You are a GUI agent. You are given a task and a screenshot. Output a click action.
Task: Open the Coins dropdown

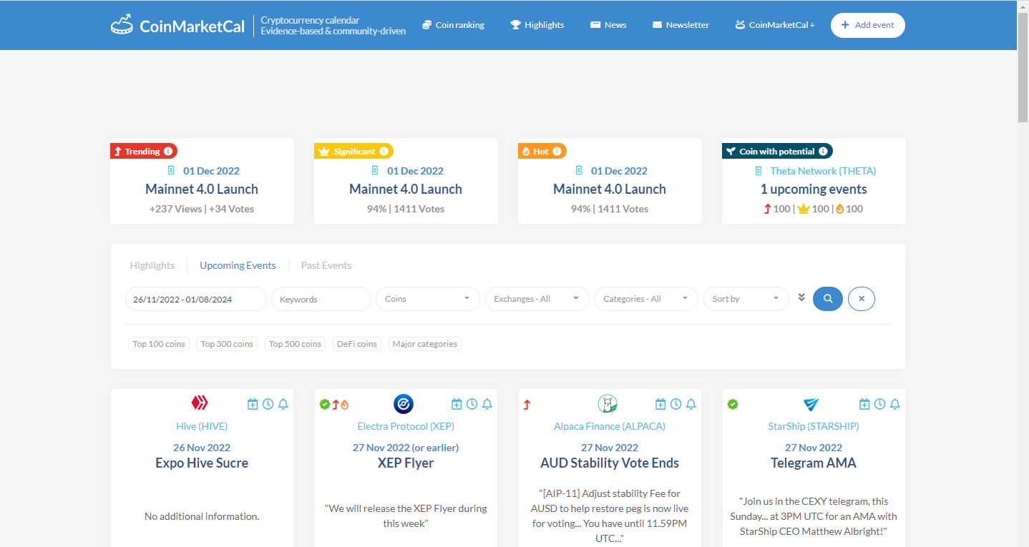click(x=428, y=299)
